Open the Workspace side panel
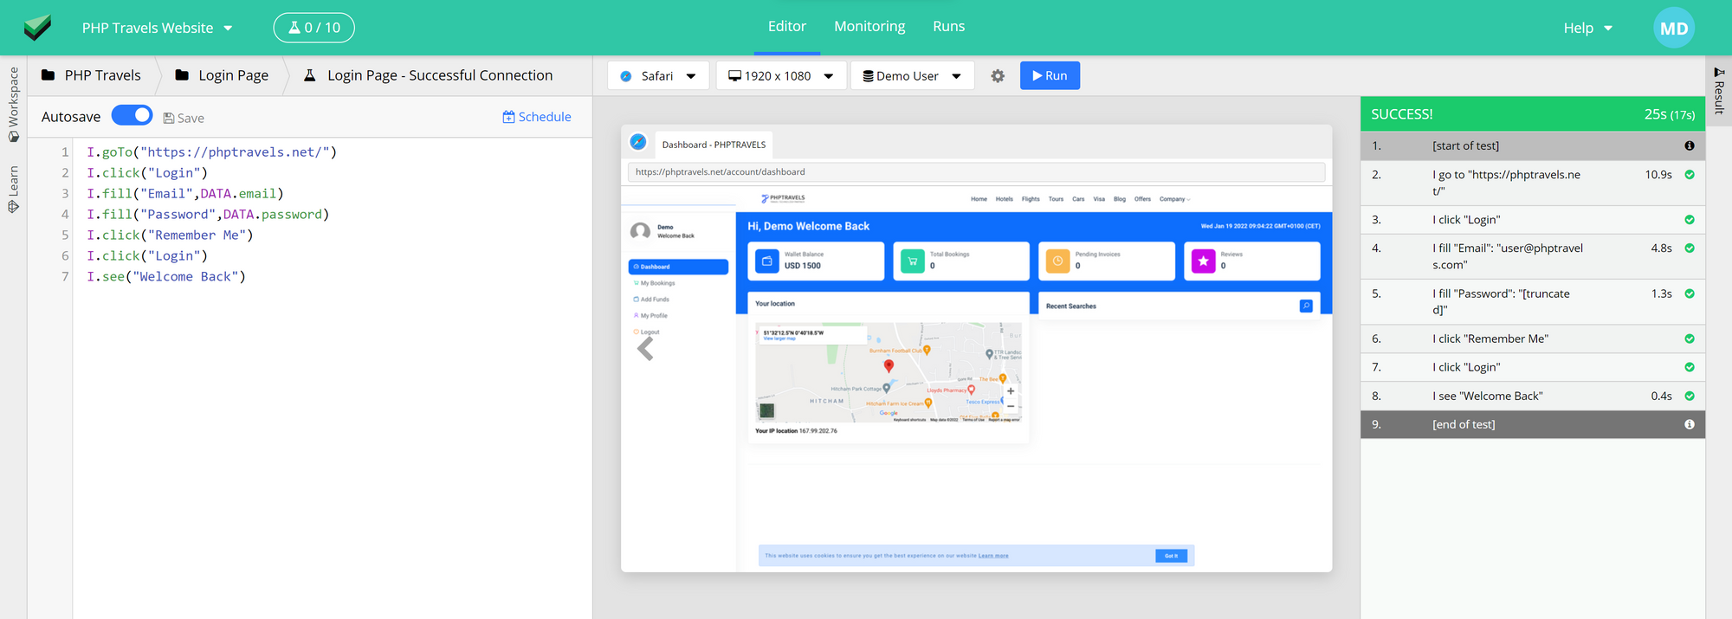This screenshot has width=1732, height=619. (13, 104)
